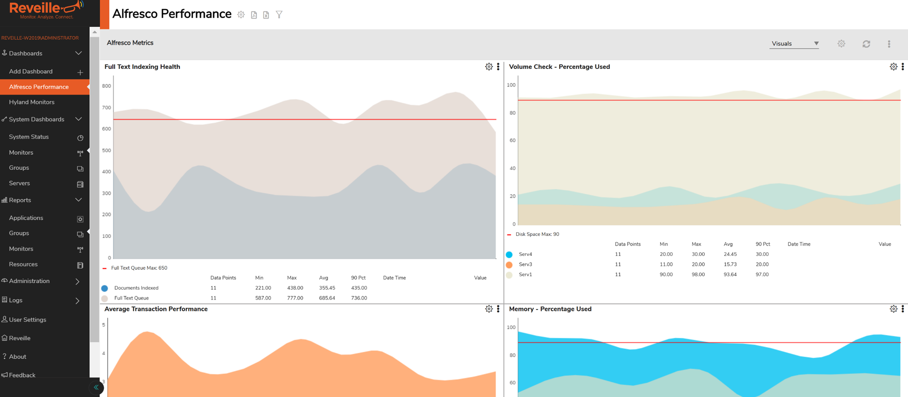908x397 pixels.
Task: Click Documents Indexed max value 438.00
Action: point(295,288)
